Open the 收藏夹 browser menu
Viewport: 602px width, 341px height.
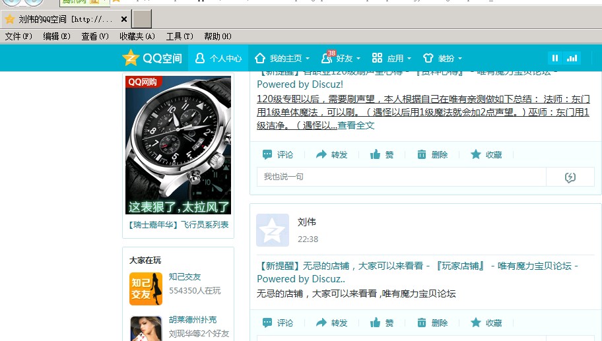click(137, 36)
